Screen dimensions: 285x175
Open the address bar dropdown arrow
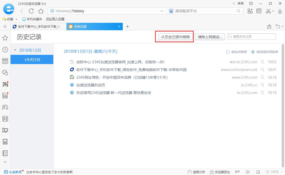162,11
